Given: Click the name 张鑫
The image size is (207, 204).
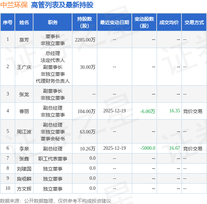Looking at the screenshot, I should click(24, 158).
